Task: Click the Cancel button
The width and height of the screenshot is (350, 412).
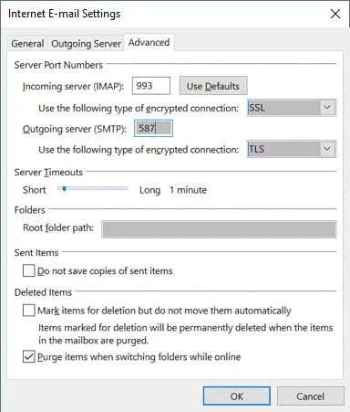Action: pos(310,396)
